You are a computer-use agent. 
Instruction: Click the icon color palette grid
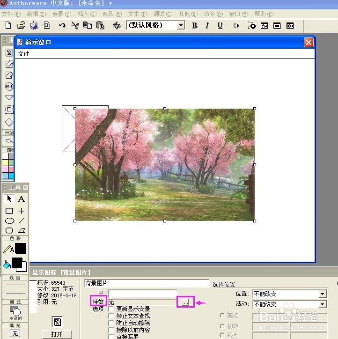[8, 166]
